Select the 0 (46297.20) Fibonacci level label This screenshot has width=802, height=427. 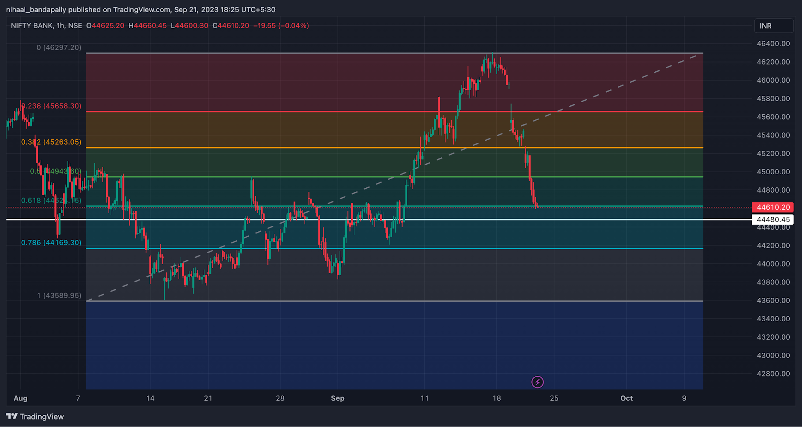[59, 47]
